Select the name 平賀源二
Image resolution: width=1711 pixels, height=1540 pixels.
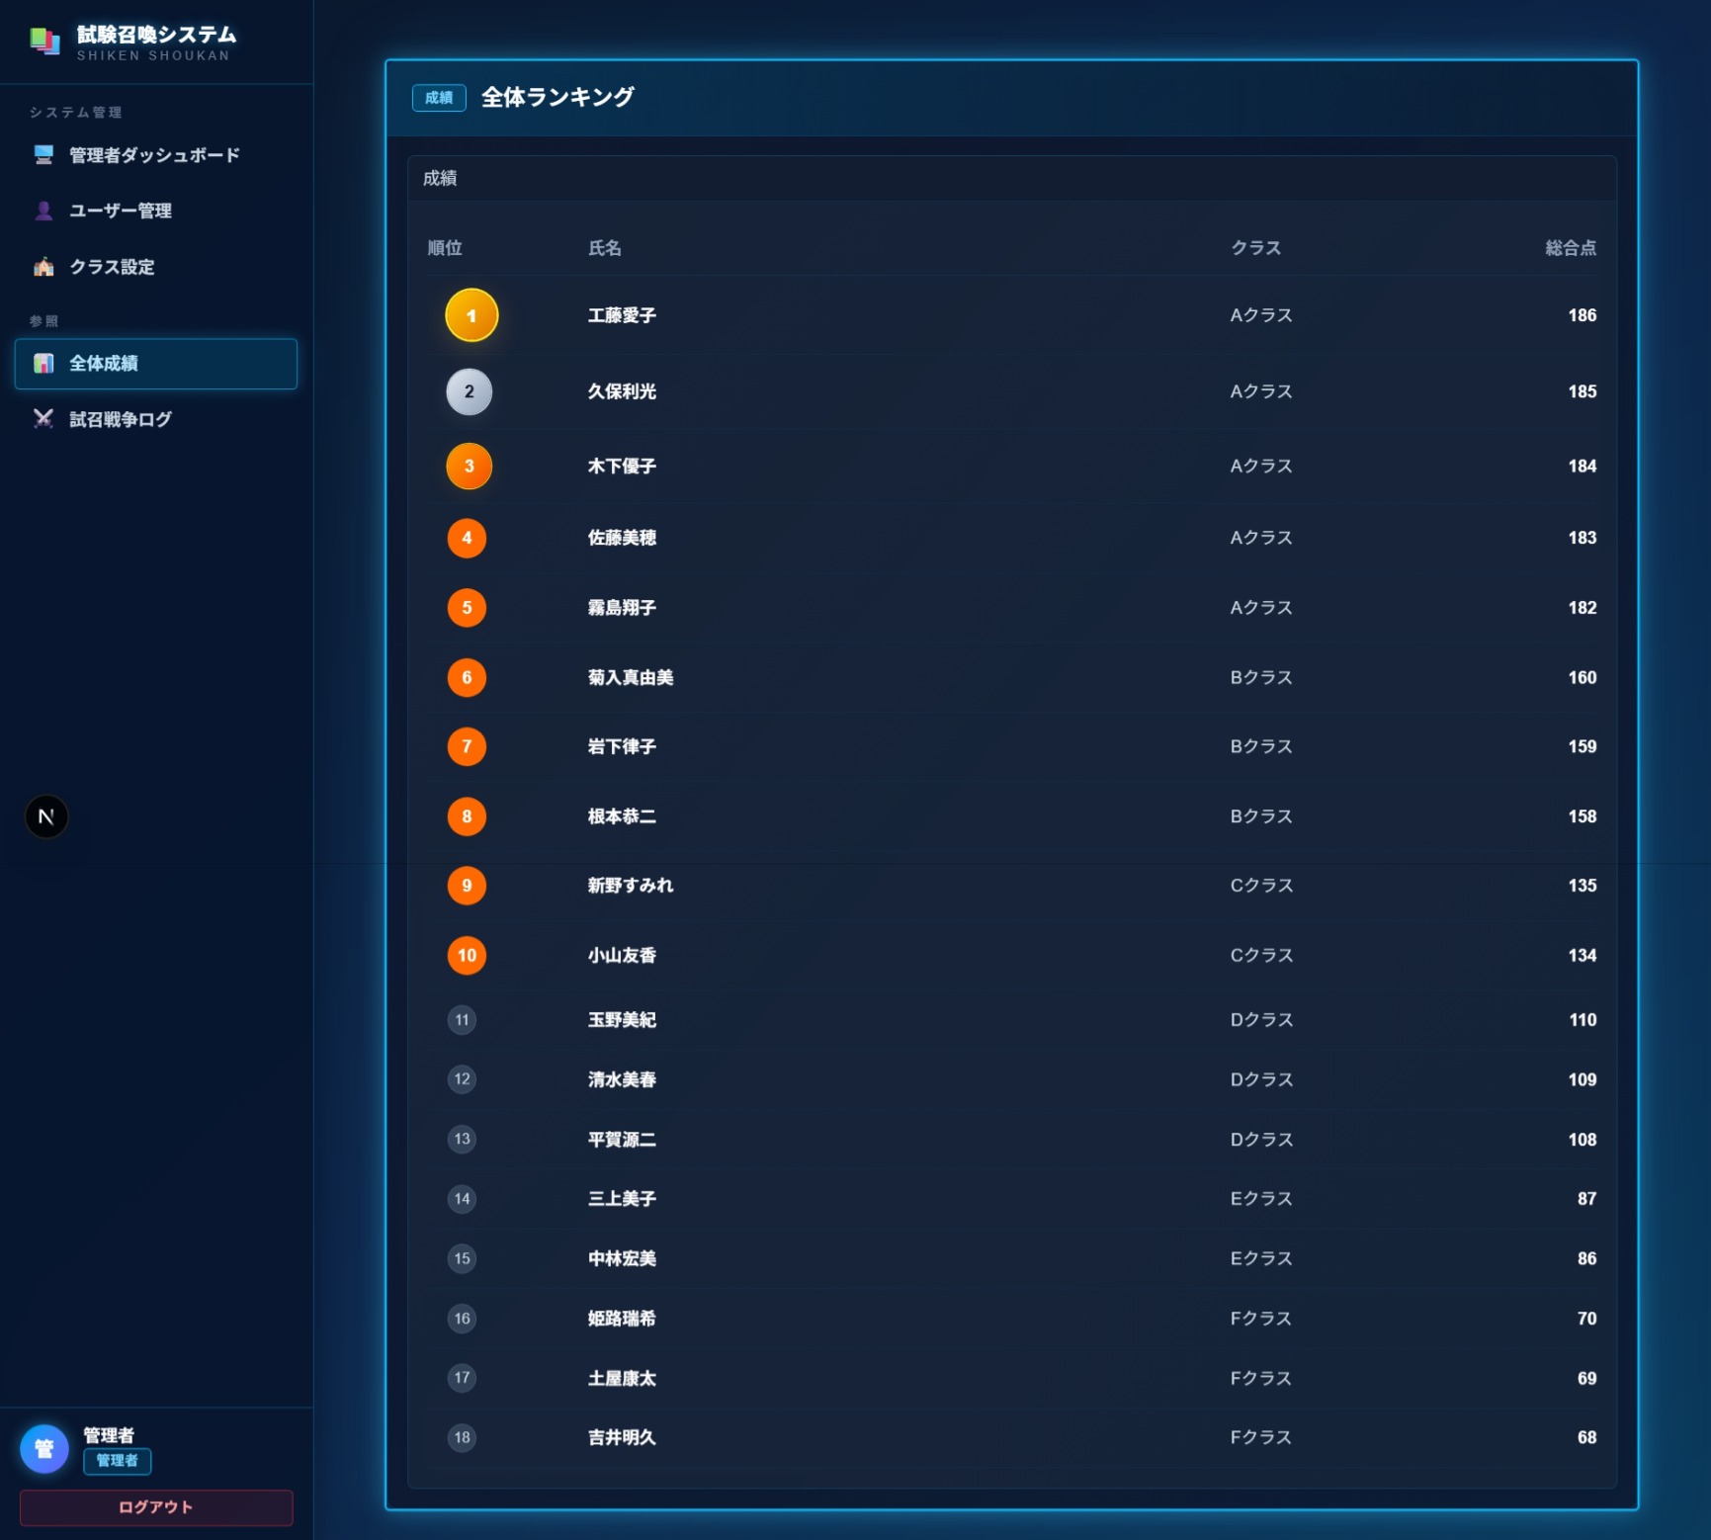point(622,1140)
